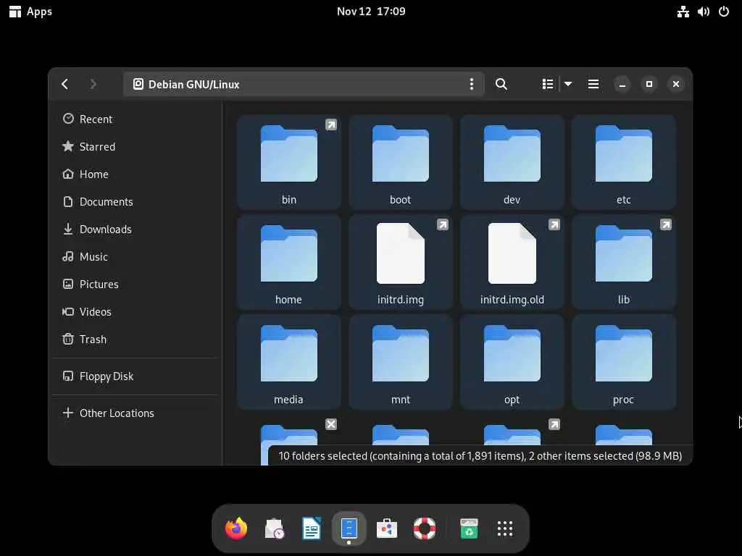Select Floppy Disk in the sidebar
The height and width of the screenshot is (556, 742).
click(136, 376)
